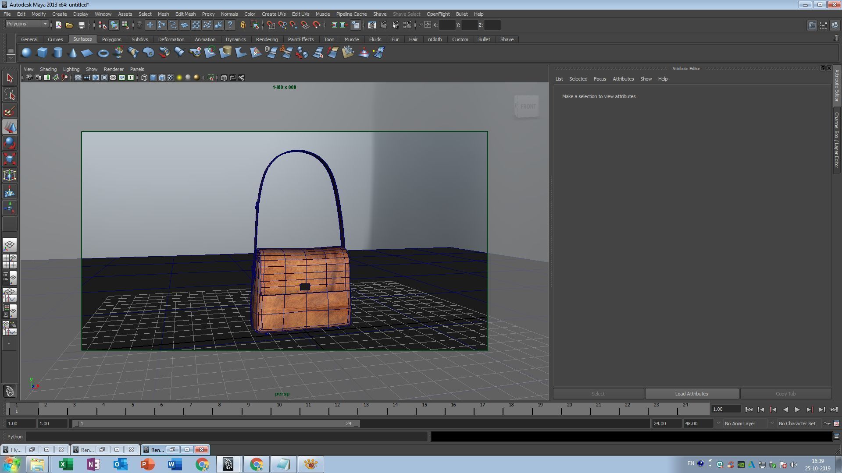842x473 pixels.
Task: Toggle the viewport grid display
Action: 78,78
